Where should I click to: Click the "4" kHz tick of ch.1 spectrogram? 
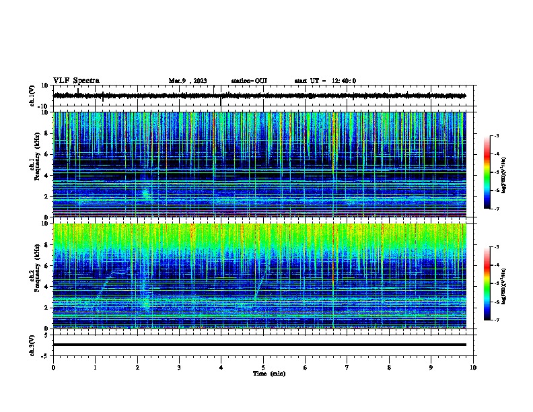pyautogui.click(x=46, y=176)
